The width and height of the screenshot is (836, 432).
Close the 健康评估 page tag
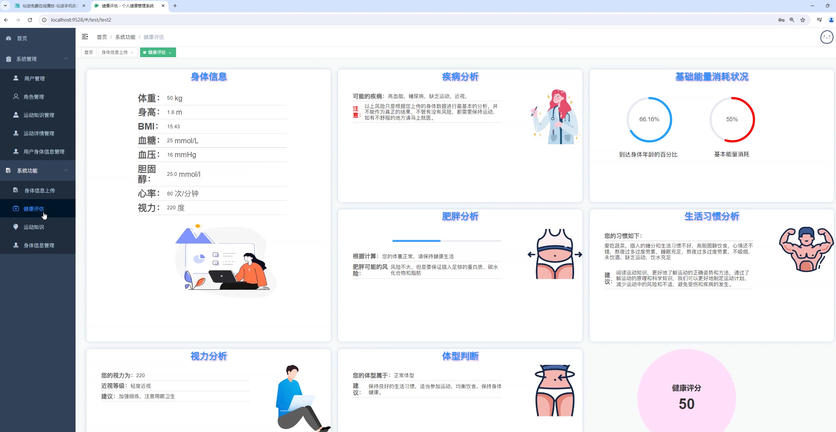(x=170, y=53)
